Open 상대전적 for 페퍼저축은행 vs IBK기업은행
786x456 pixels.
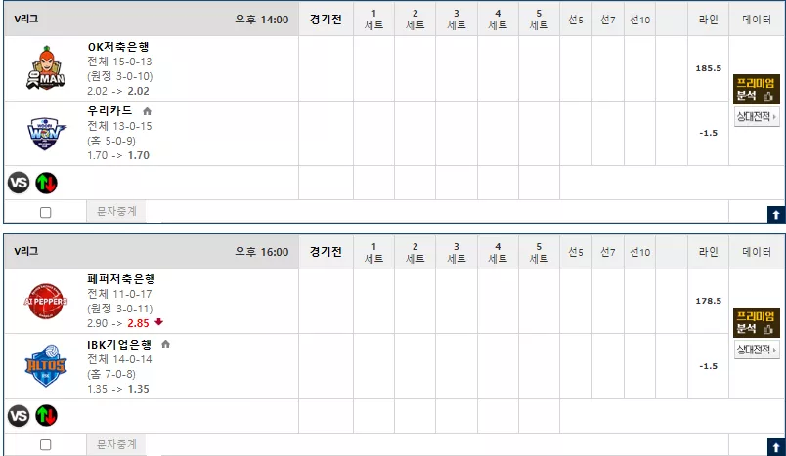757,350
